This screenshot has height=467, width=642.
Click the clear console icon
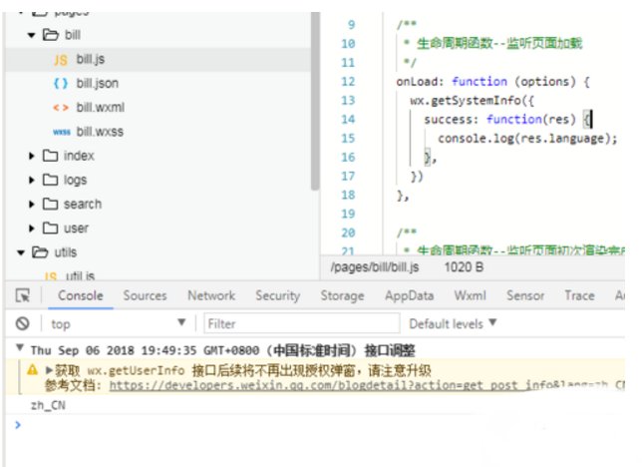click(22, 324)
